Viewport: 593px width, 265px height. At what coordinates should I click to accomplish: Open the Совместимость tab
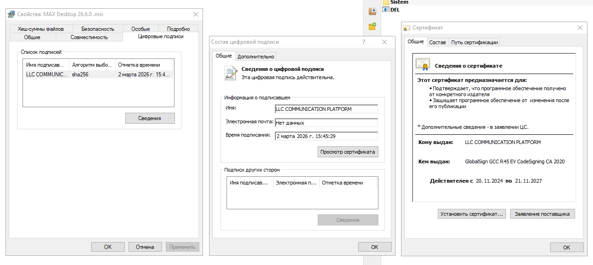[89, 37]
